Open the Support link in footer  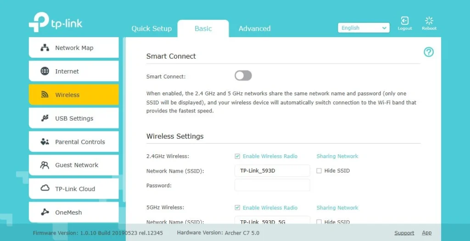(x=404, y=233)
